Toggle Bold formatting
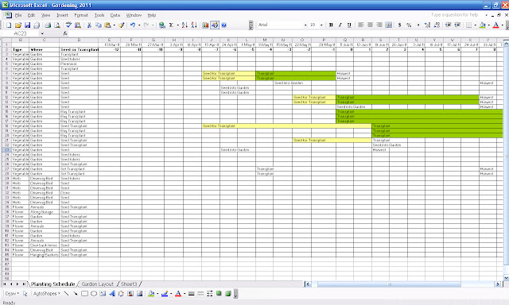Screen dimensions: 509x305 (x=331, y=25)
